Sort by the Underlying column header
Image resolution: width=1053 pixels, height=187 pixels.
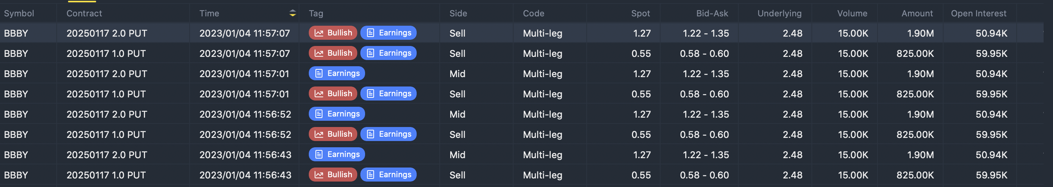click(x=779, y=14)
